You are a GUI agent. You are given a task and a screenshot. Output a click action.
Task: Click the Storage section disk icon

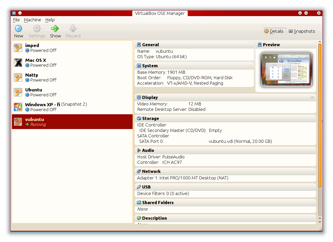click(139, 118)
